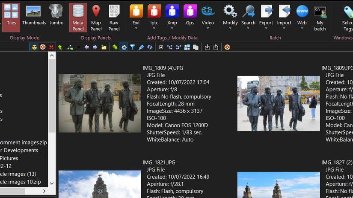Click the second branch nodes icon
The width and height of the screenshot is (353, 198).
click(x=178, y=47)
